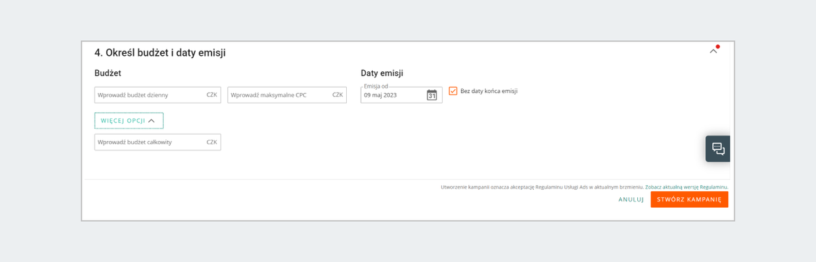Image resolution: width=816 pixels, height=262 pixels.
Task: Open 'Zobacz aktualną wersję Regulaminu' link
Action: (x=687, y=186)
